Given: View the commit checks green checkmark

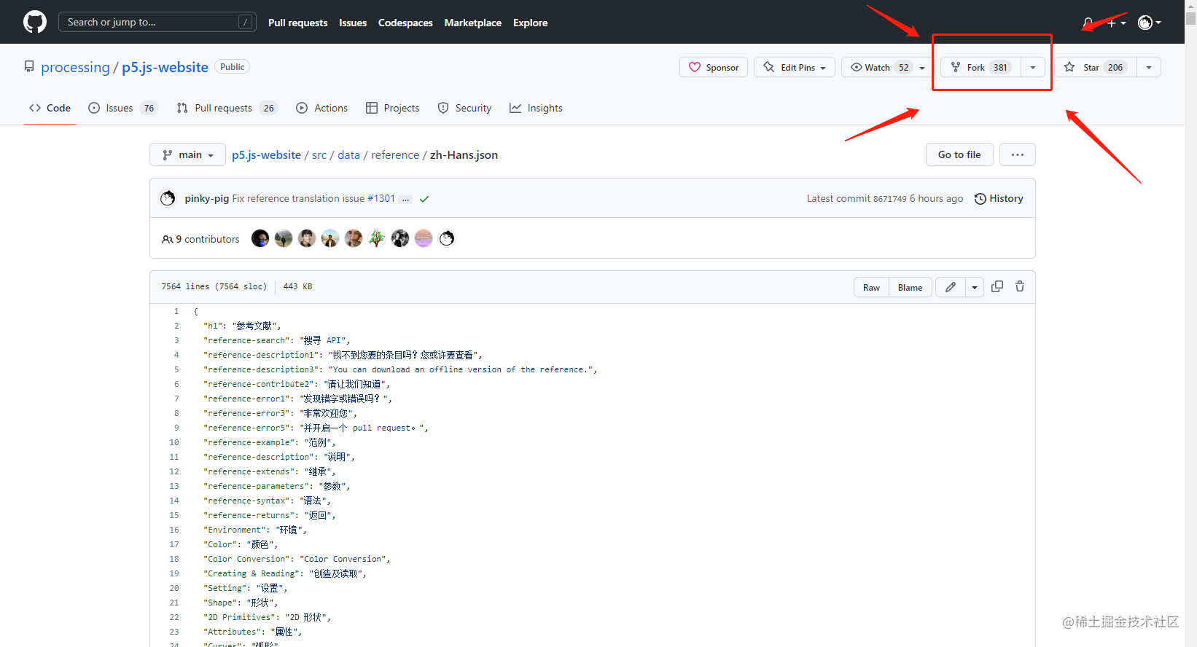Looking at the screenshot, I should (424, 199).
